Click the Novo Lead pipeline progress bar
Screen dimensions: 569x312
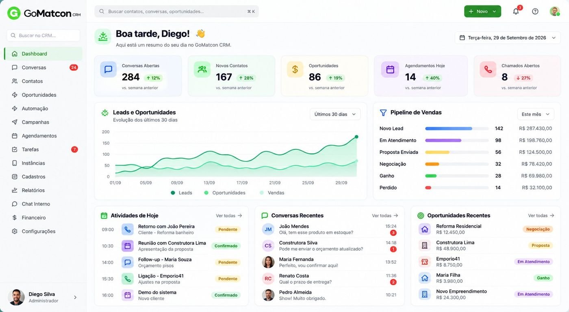(457, 129)
